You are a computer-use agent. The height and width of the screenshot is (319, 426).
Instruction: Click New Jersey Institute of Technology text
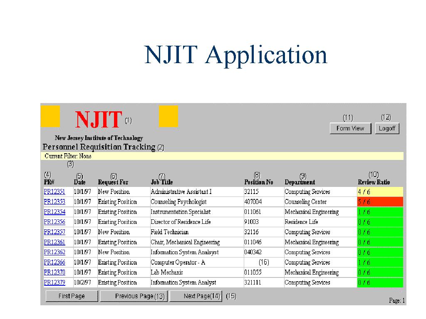[99, 138]
